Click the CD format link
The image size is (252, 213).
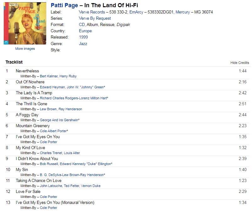point(82,24)
